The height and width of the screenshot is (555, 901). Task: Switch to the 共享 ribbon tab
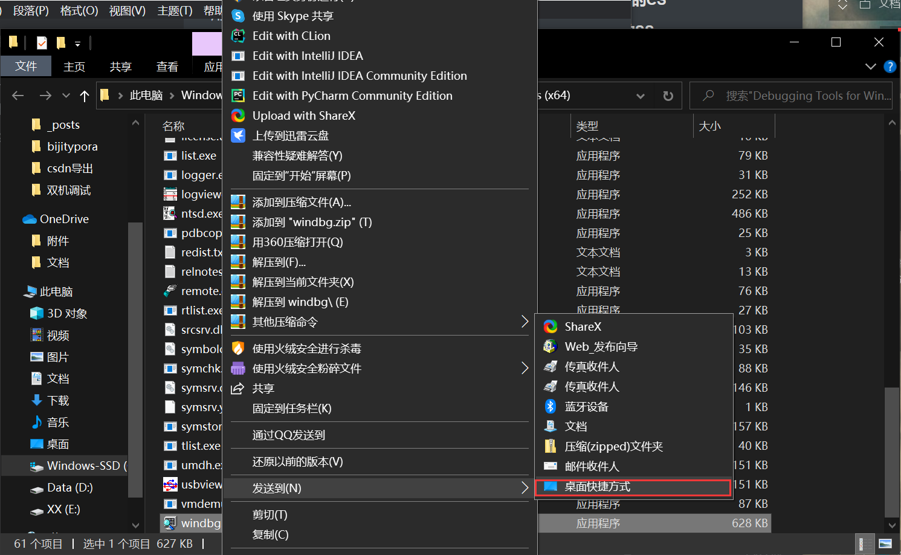(x=121, y=67)
